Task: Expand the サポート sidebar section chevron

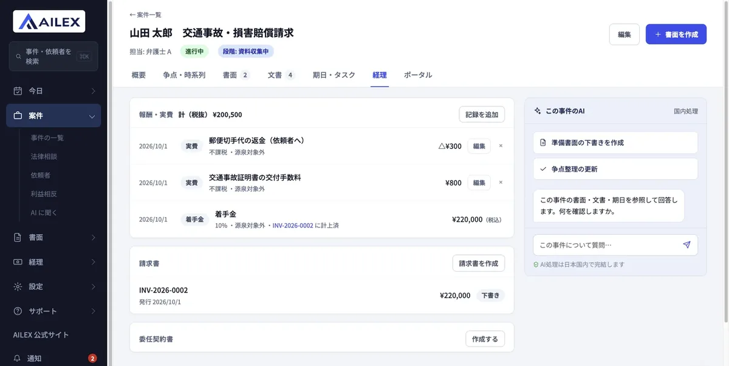Action: [x=93, y=311]
